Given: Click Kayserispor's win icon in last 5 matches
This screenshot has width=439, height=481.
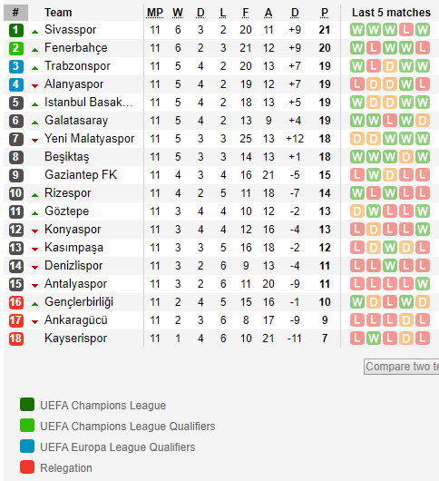Looking at the screenshot, I should pyautogui.click(x=374, y=339).
